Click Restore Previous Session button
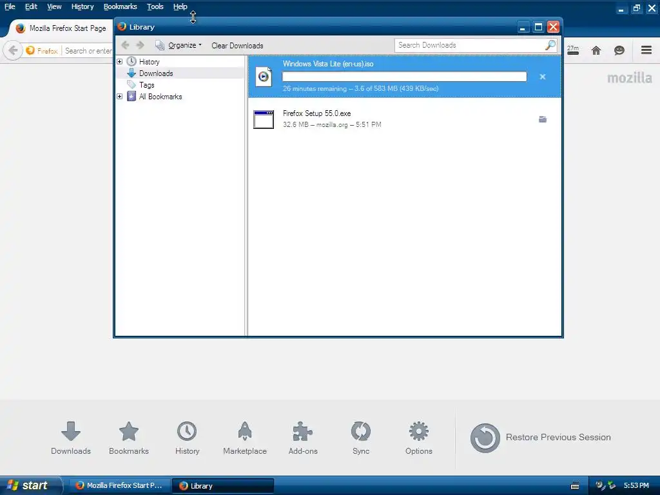This screenshot has height=495, width=660. click(541, 438)
